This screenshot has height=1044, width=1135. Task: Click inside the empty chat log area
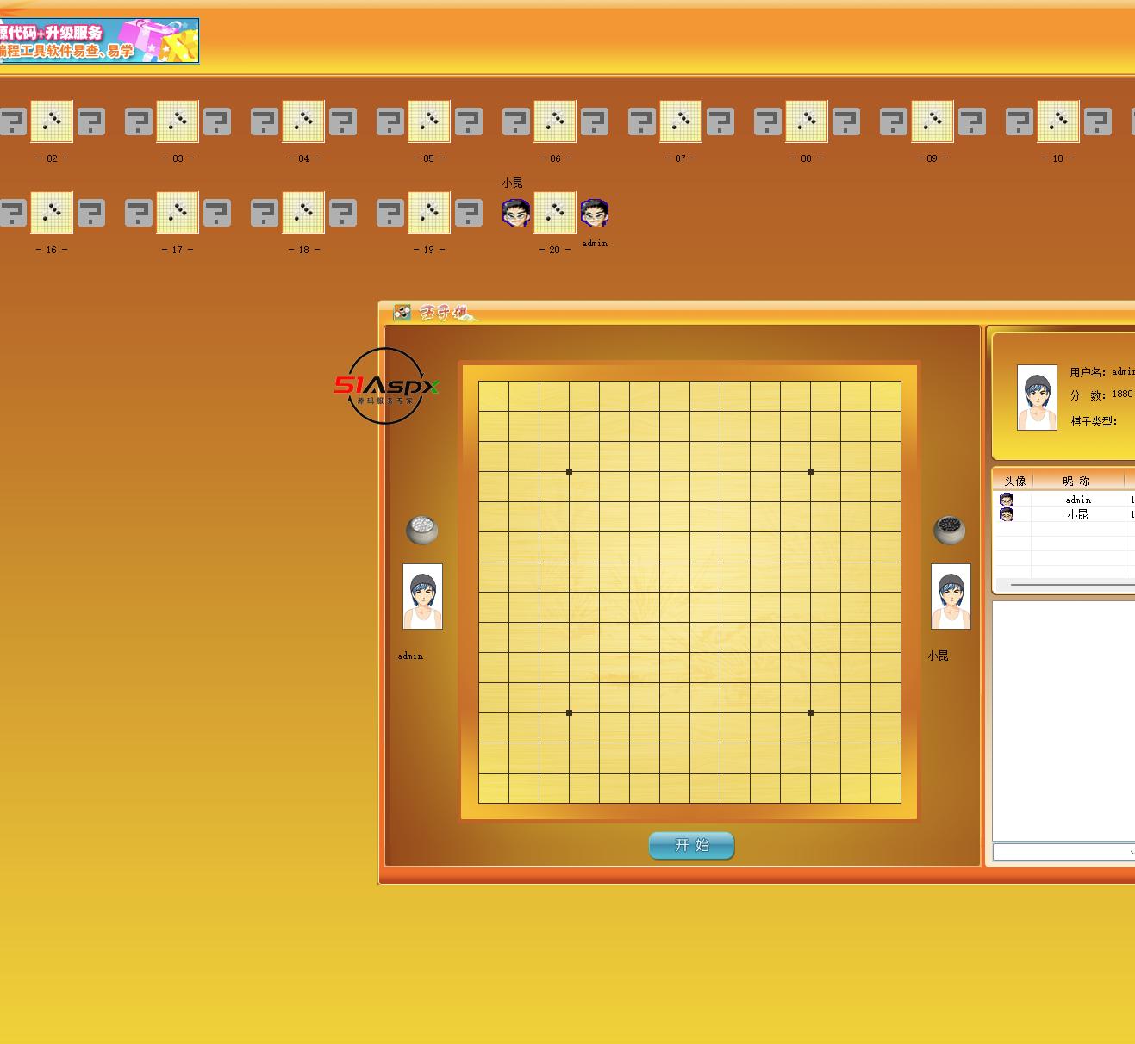pos(1063,720)
